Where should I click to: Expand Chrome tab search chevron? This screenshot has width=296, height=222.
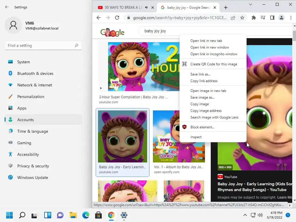[251, 4]
